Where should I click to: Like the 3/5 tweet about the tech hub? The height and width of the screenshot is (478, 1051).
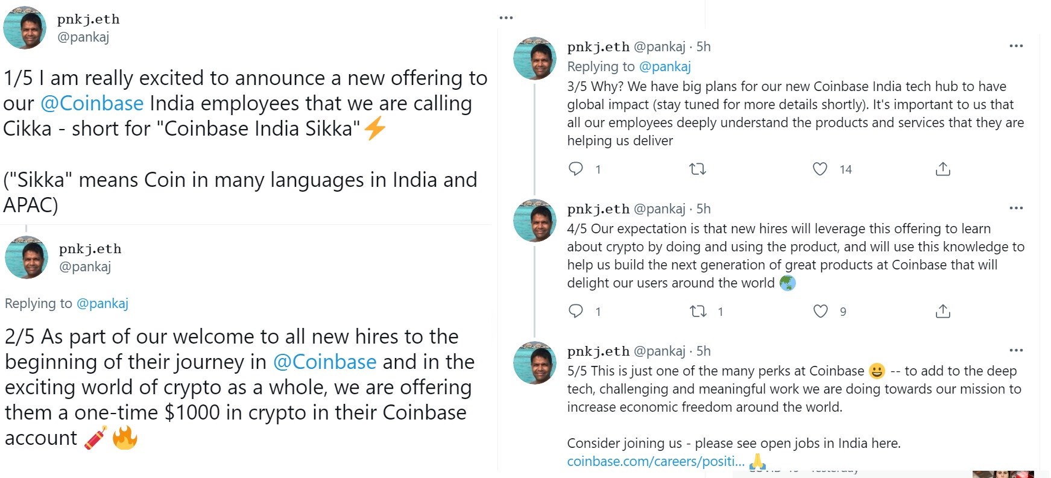tap(820, 169)
